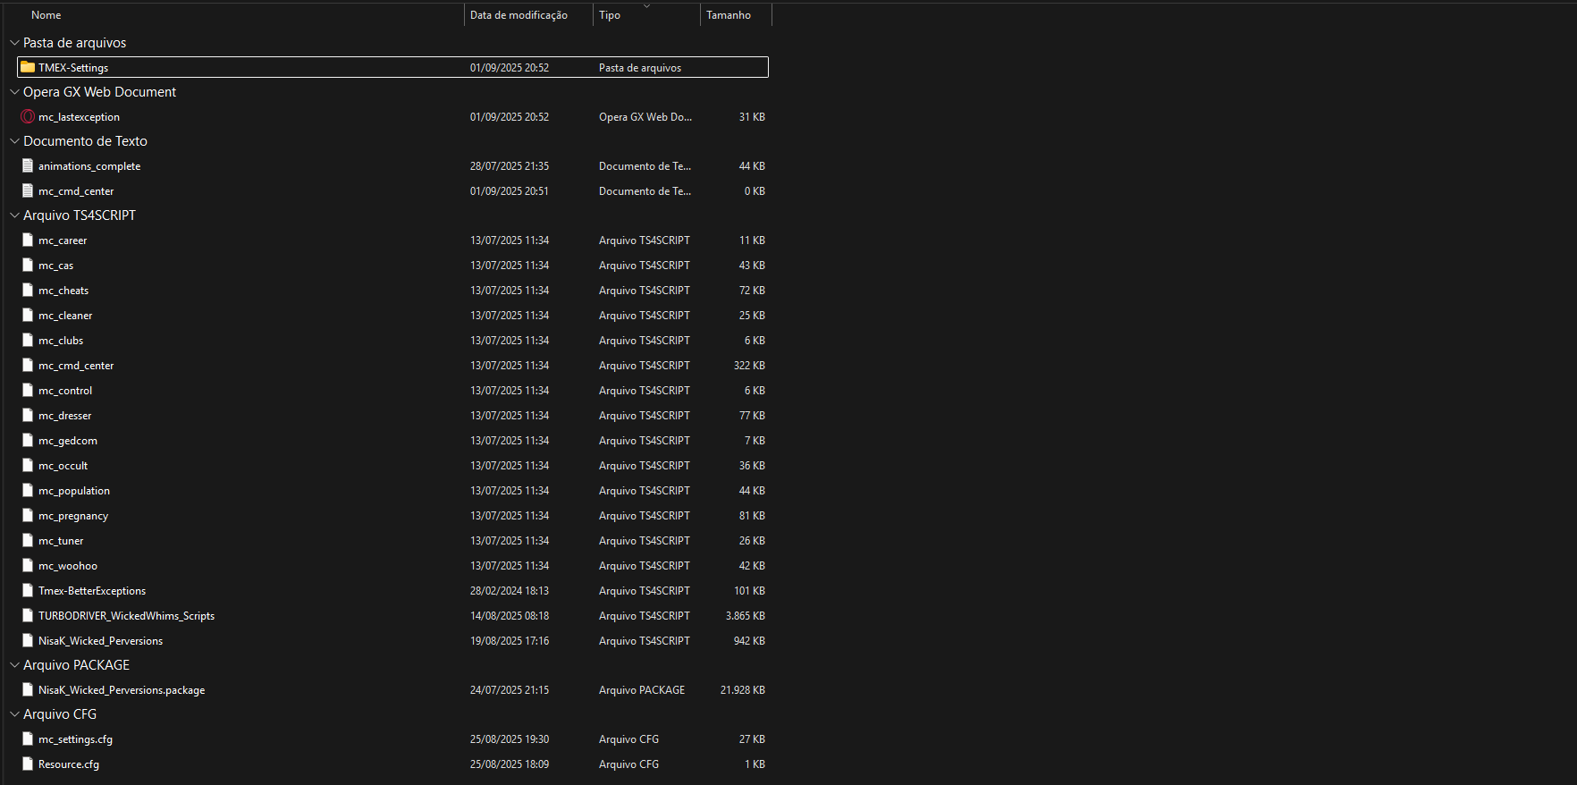Click the mc_pregnancy file icon
Viewport: 1577px width, 785px height.
tap(28, 515)
